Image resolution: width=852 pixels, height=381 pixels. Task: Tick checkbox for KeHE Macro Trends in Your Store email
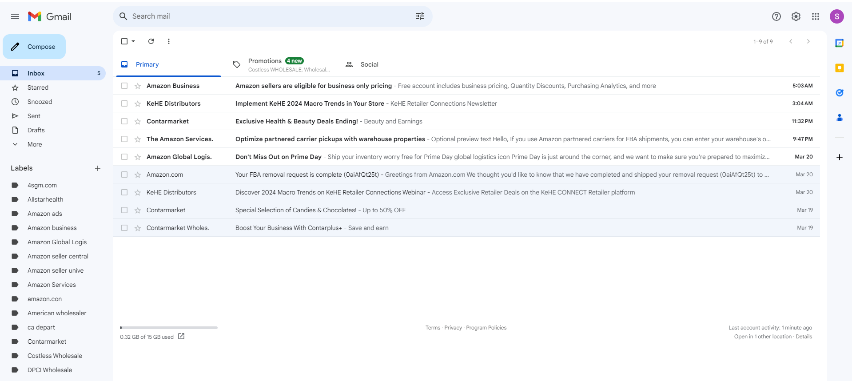click(124, 103)
